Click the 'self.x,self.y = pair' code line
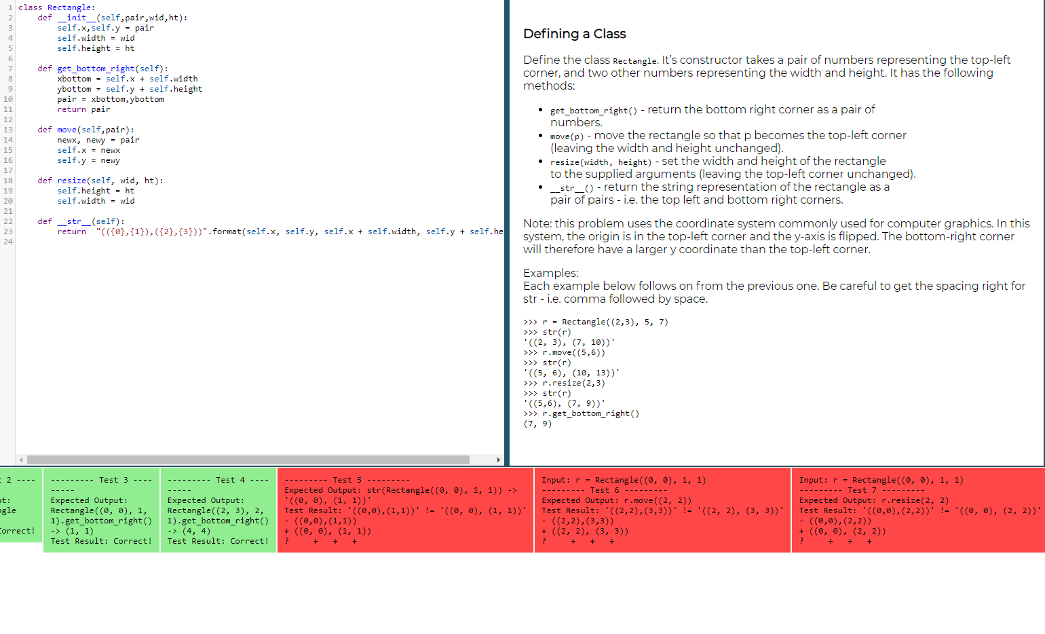 105,28
